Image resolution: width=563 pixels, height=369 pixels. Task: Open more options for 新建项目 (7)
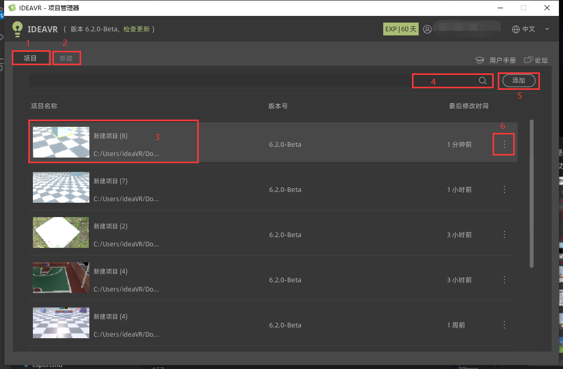[504, 189]
